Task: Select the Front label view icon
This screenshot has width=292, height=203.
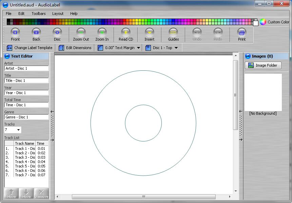Action: click(15, 32)
